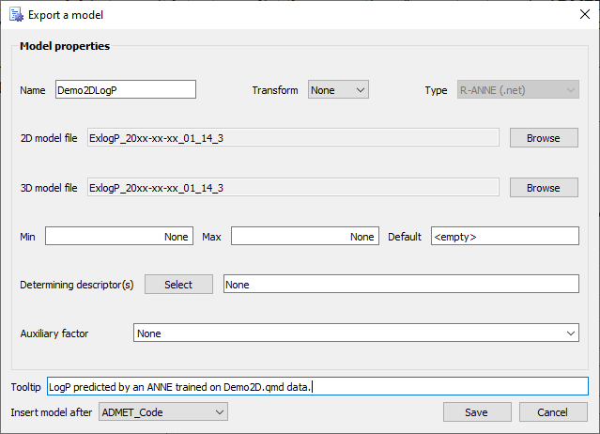Screen dimensions: 600x434
Task: Click the Max value field
Action: pos(305,236)
